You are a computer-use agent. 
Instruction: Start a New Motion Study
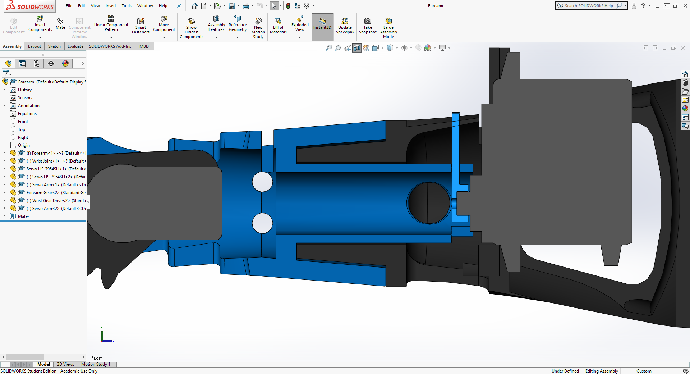[x=258, y=28]
